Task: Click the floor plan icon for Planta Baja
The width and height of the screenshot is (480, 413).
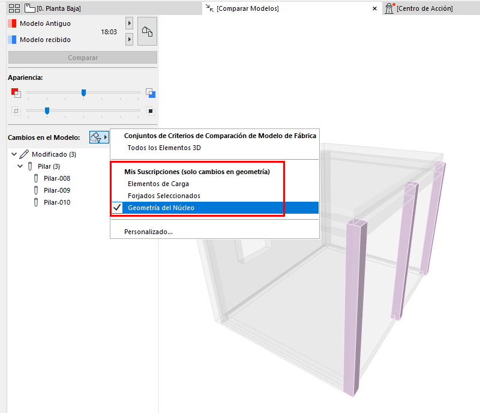Action: (x=29, y=8)
